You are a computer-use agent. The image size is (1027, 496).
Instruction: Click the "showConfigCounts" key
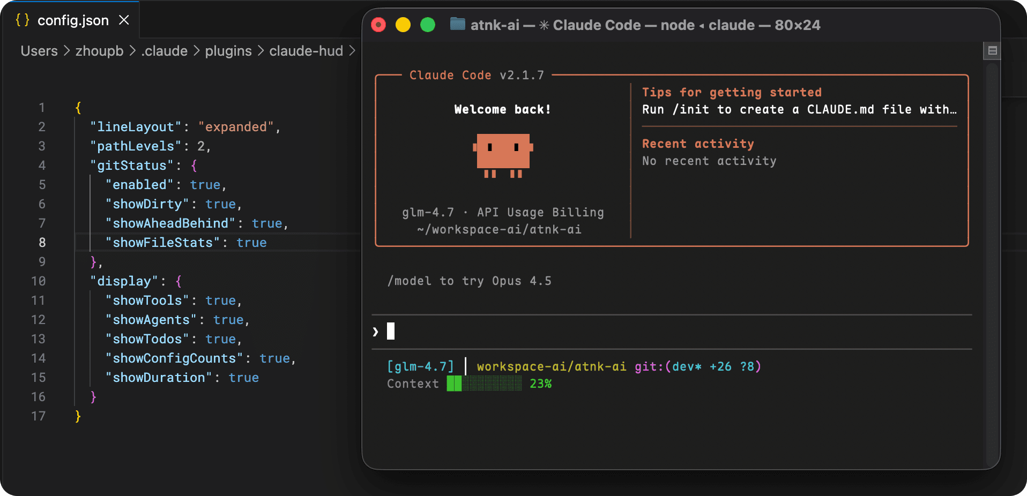tap(174, 358)
